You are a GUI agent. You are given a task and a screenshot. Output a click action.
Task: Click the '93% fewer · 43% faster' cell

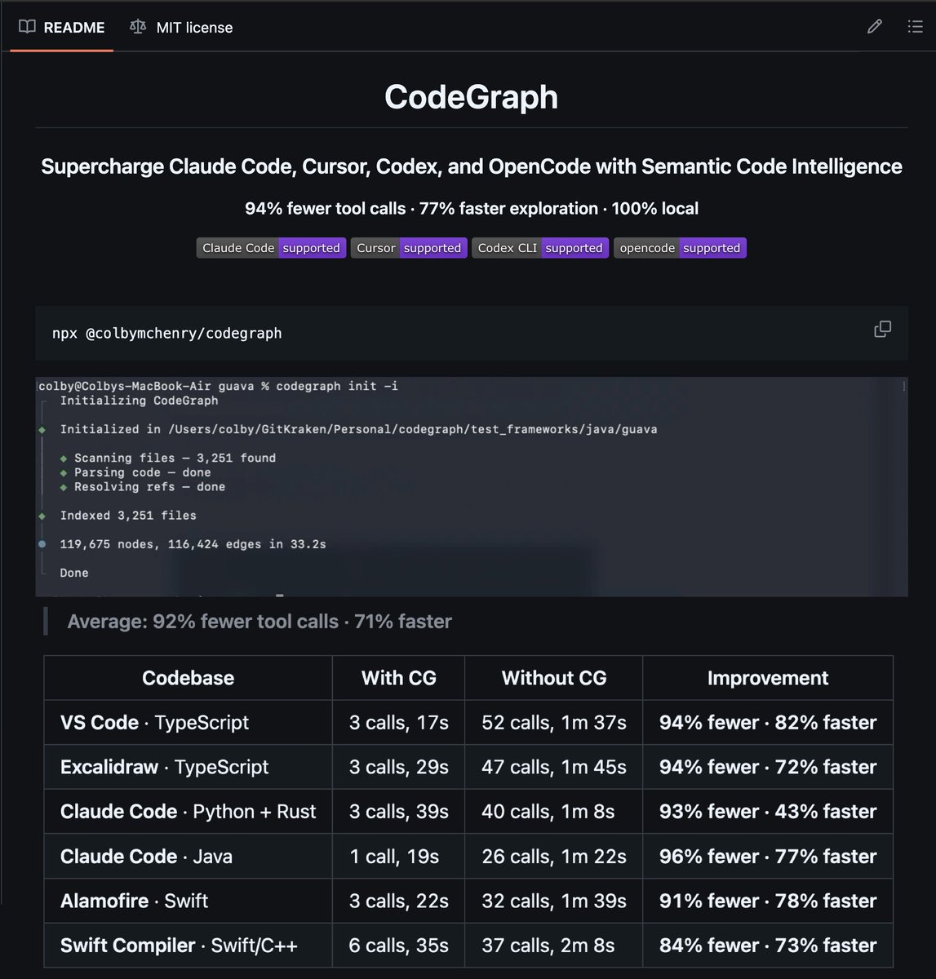tap(768, 812)
